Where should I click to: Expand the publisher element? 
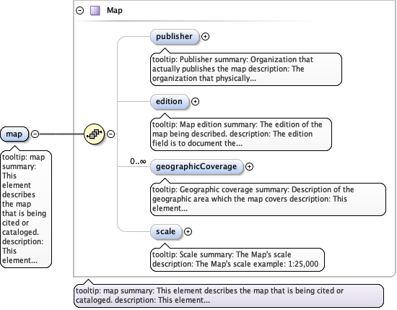tap(205, 37)
